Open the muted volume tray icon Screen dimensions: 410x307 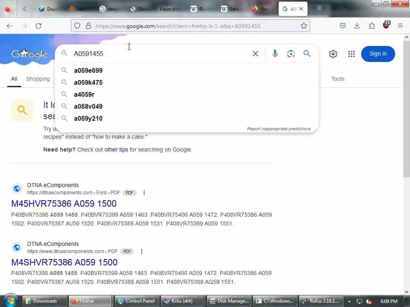click(369, 301)
